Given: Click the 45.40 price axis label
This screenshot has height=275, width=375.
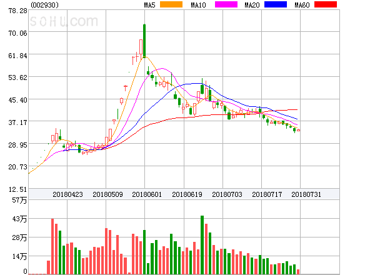Looking at the screenshot, I should pyautogui.click(x=17, y=100).
